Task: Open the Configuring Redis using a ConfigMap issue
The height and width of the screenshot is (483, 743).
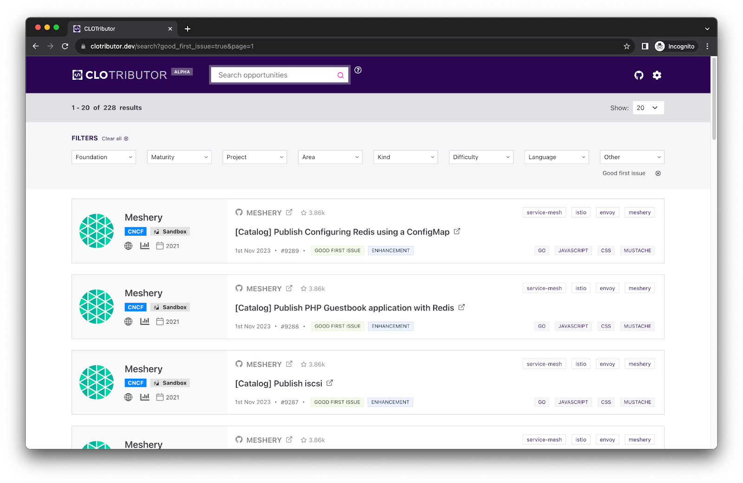Action: tap(342, 232)
